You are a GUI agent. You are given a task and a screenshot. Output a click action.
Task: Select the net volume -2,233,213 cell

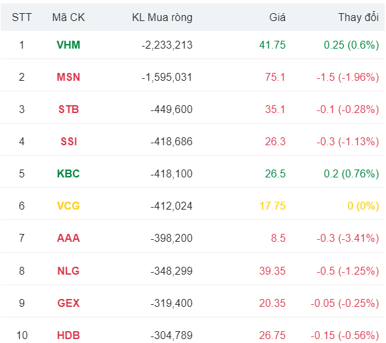coord(167,45)
